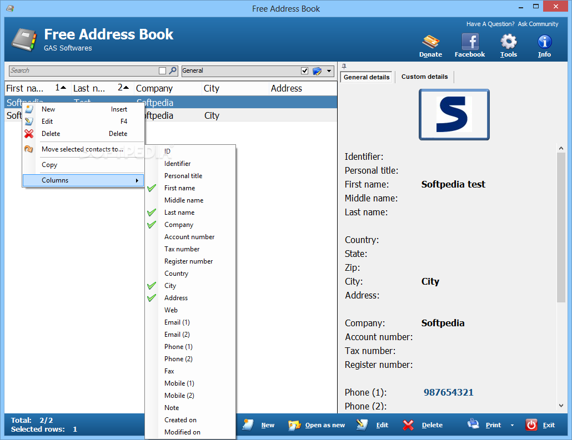Click the pin icon above details tabs
Viewport: 572px width, 440px height.
pyautogui.click(x=344, y=66)
